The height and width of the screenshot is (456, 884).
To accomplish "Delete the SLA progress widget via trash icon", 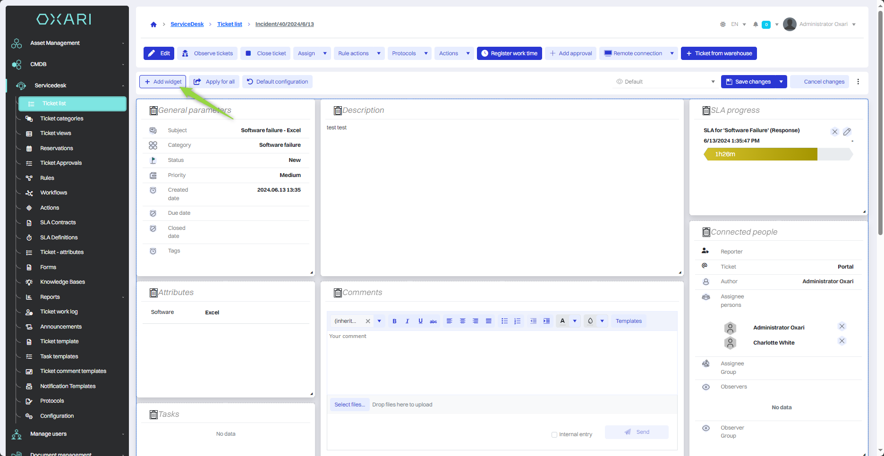I will [706, 110].
